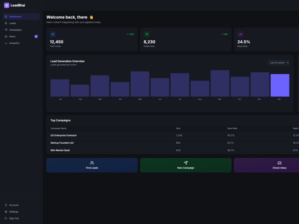This screenshot has width=299, height=224.
Task: Click the Inbox unread count badge
Action: coord(36,36)
